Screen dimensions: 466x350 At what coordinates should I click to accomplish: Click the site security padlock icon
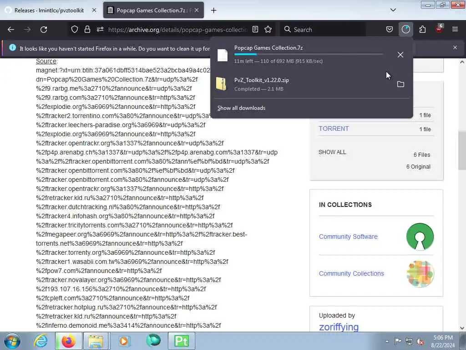87,29
